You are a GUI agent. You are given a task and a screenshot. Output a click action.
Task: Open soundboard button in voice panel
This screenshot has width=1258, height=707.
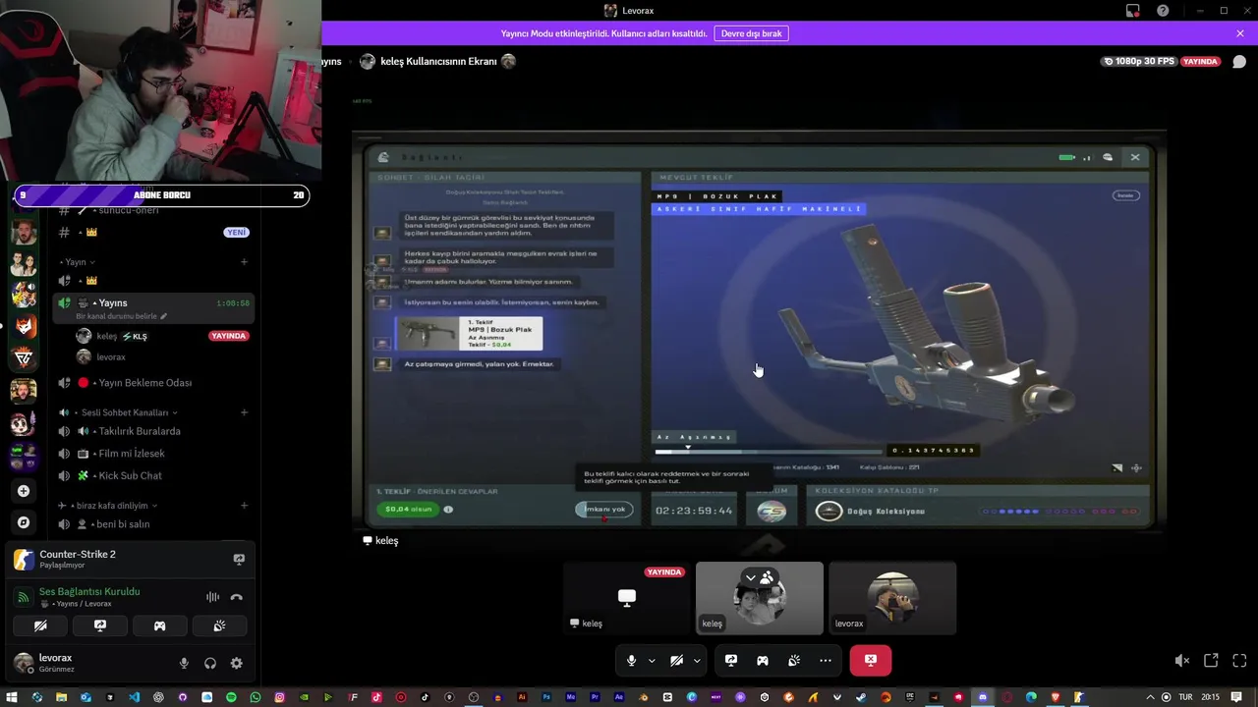tap(219, 625)
